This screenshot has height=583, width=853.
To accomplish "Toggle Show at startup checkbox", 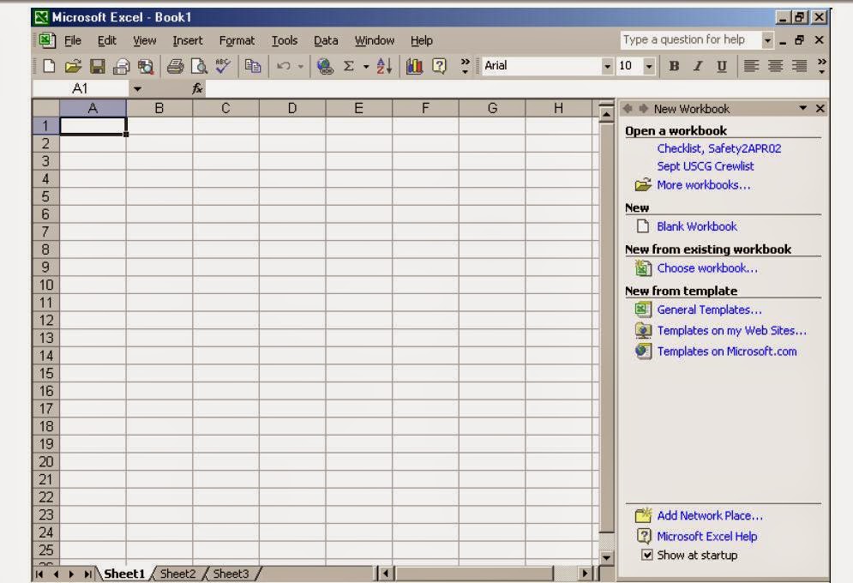I will click(646, 555).
